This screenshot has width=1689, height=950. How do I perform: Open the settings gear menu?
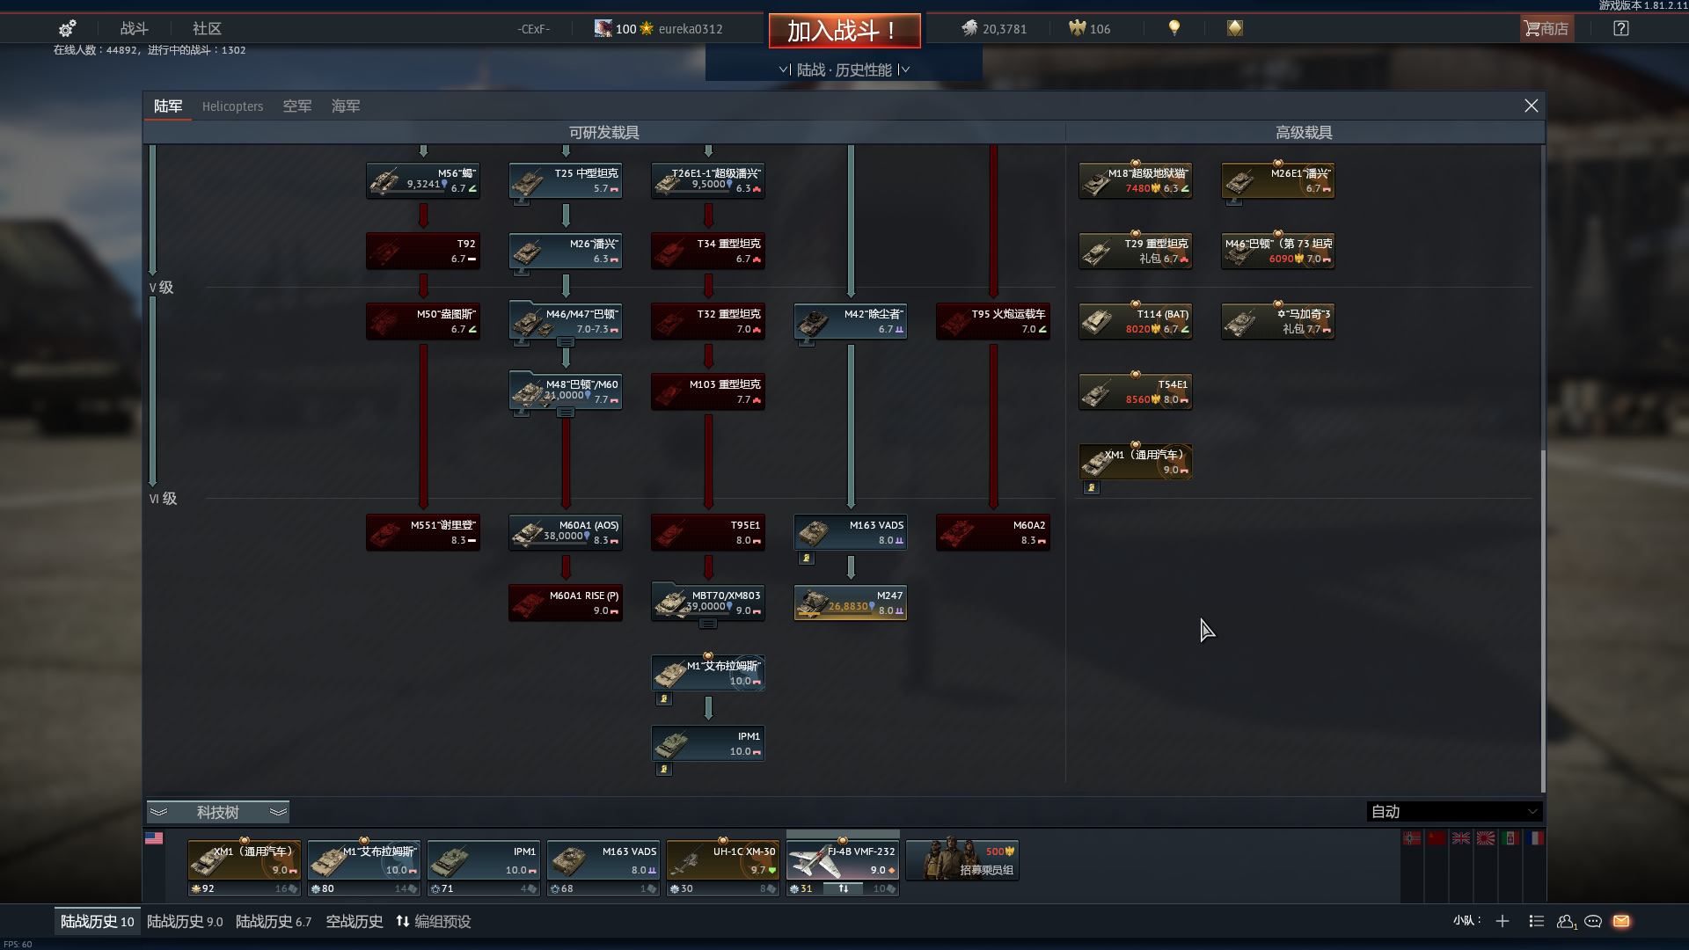point(67,28)
